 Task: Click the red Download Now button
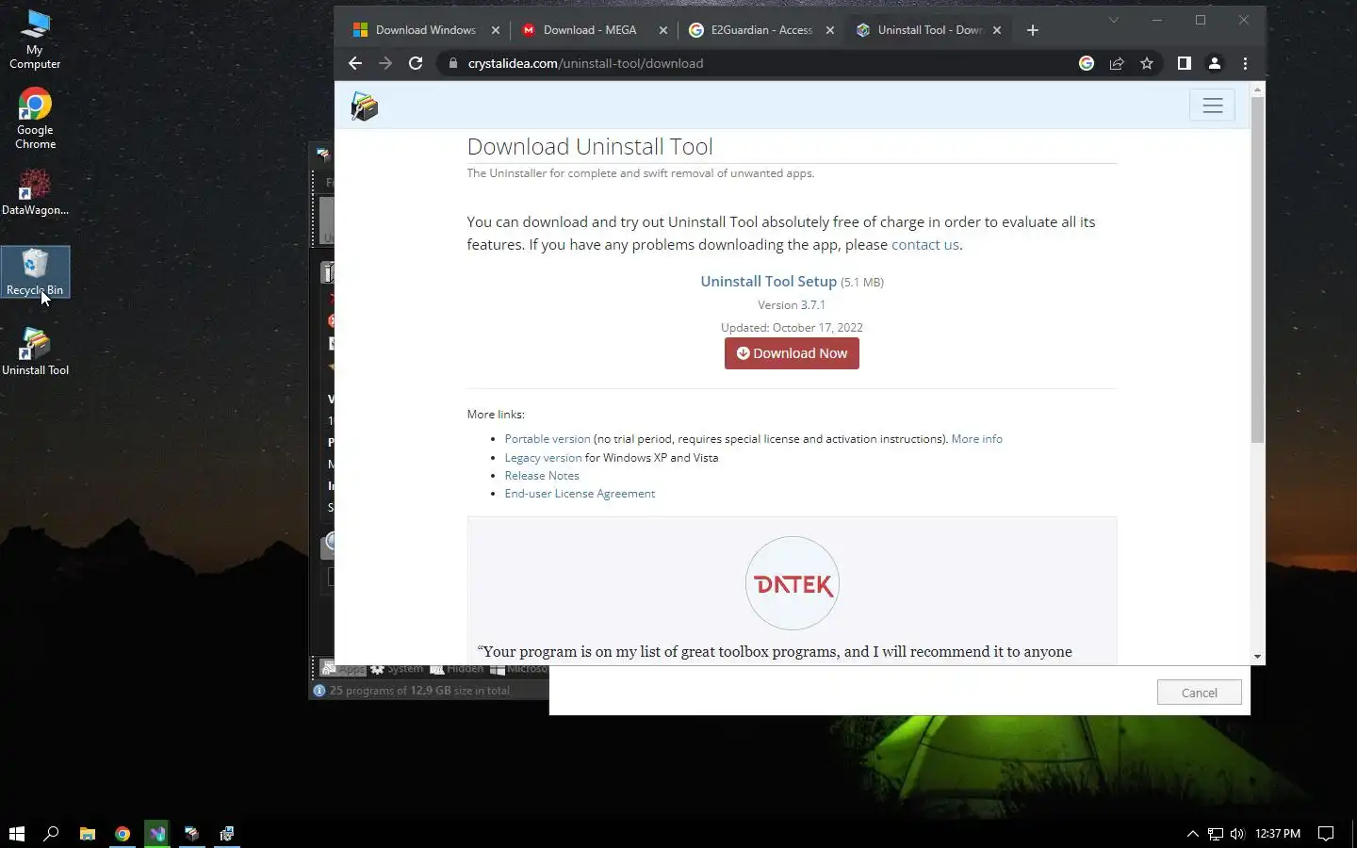tap(792, 353)
